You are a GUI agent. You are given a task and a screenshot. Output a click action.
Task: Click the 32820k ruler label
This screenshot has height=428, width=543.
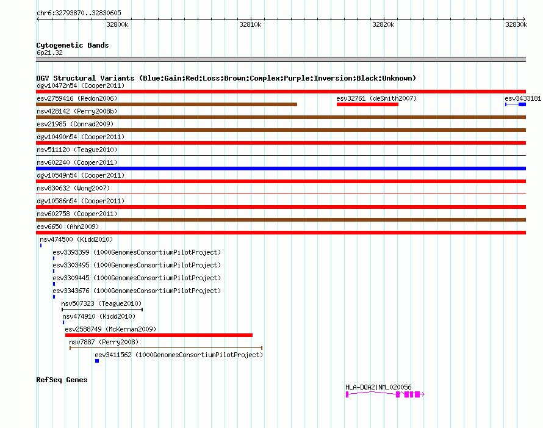point(383,24)
